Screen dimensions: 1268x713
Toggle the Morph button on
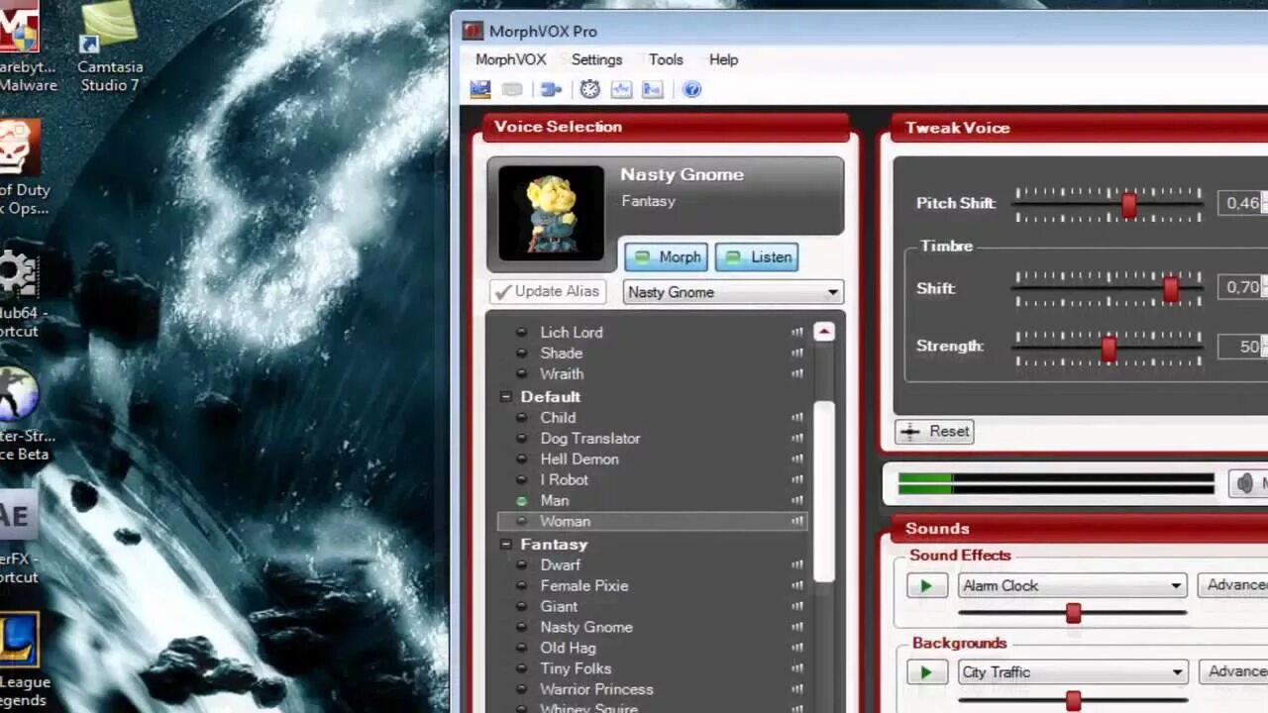coord(666,257)
